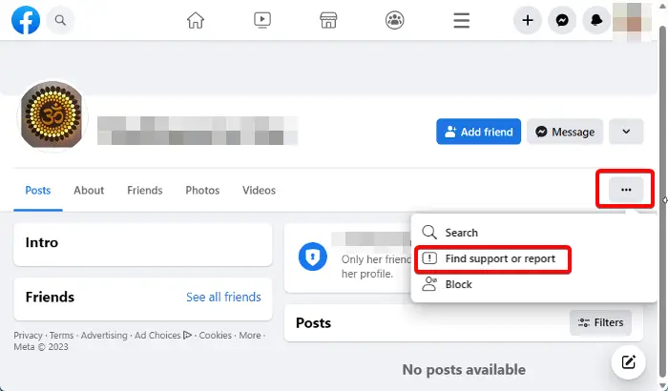Open the notifications bell icon
Screen dimensions: 668x391
(x=596, y=20)
